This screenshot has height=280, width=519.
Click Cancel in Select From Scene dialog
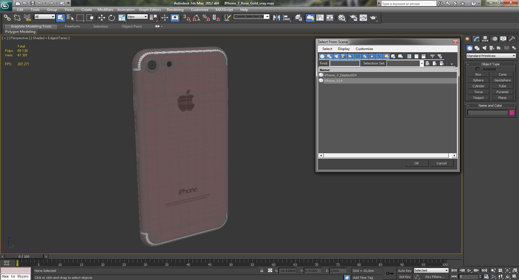(x=442, y=163)
